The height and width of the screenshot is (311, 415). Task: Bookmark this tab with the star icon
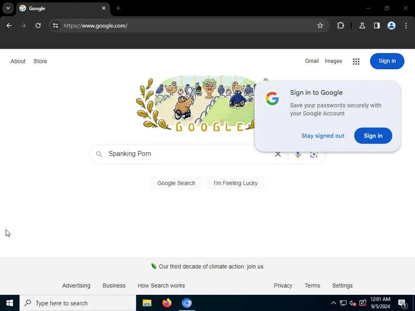pos(320,26)
